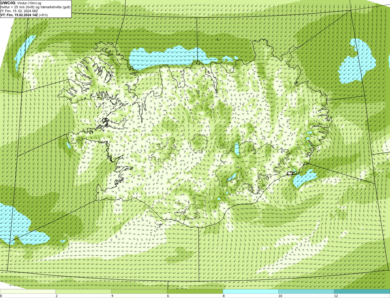The height and width of the screenshot is (298, 390).
Task: Click the "IT: Fim. 15. 02. 2024 06Z" line
Action: 19,11
